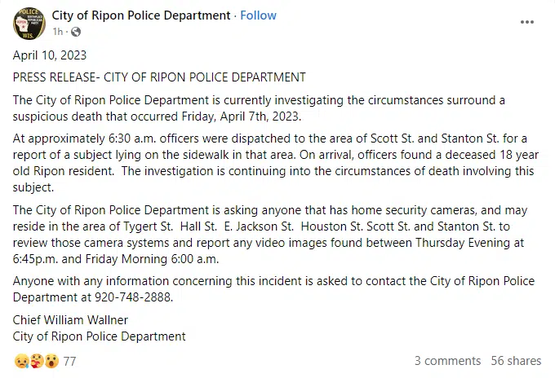Click the sad crying reaction emoji
The height and width of the screenshot is (378, 555).
21,361
